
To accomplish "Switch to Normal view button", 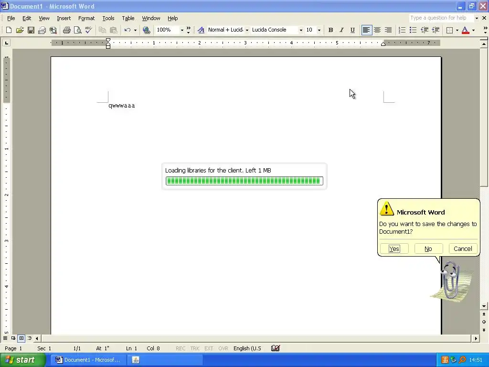I will point(5,338).
